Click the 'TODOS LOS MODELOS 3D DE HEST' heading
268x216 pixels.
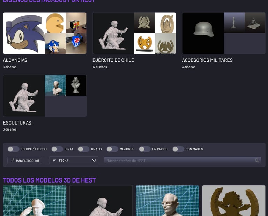coord(50,180)
